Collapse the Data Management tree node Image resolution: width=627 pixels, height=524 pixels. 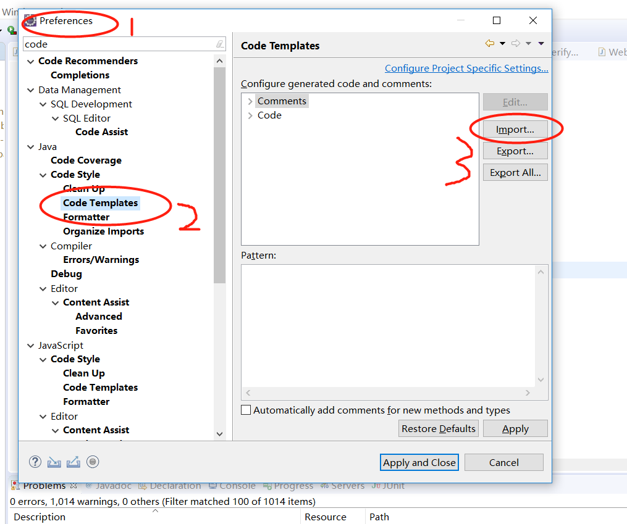[x=30, y=90]
